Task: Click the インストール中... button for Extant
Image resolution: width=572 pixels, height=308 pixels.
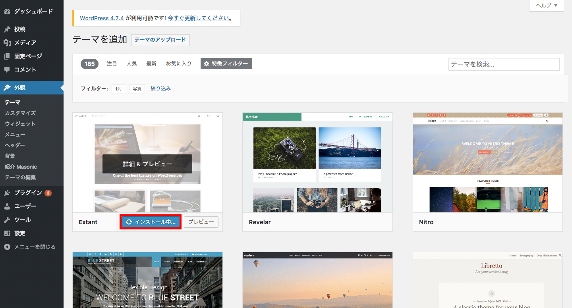Action: (x=151, y=222)
